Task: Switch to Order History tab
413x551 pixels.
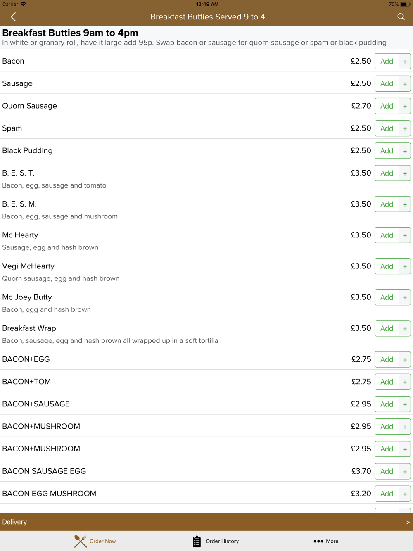Action: [216, 541]
